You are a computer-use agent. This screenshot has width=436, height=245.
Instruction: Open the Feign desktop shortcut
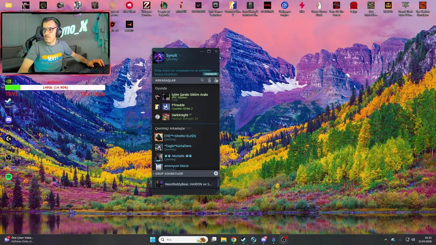[354, 7]
